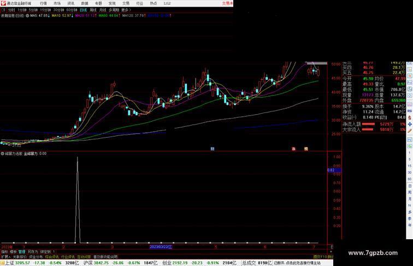413x266 pixels.
Task: Select the pencil drawing tool icon
Action: [x=410, y=131]
